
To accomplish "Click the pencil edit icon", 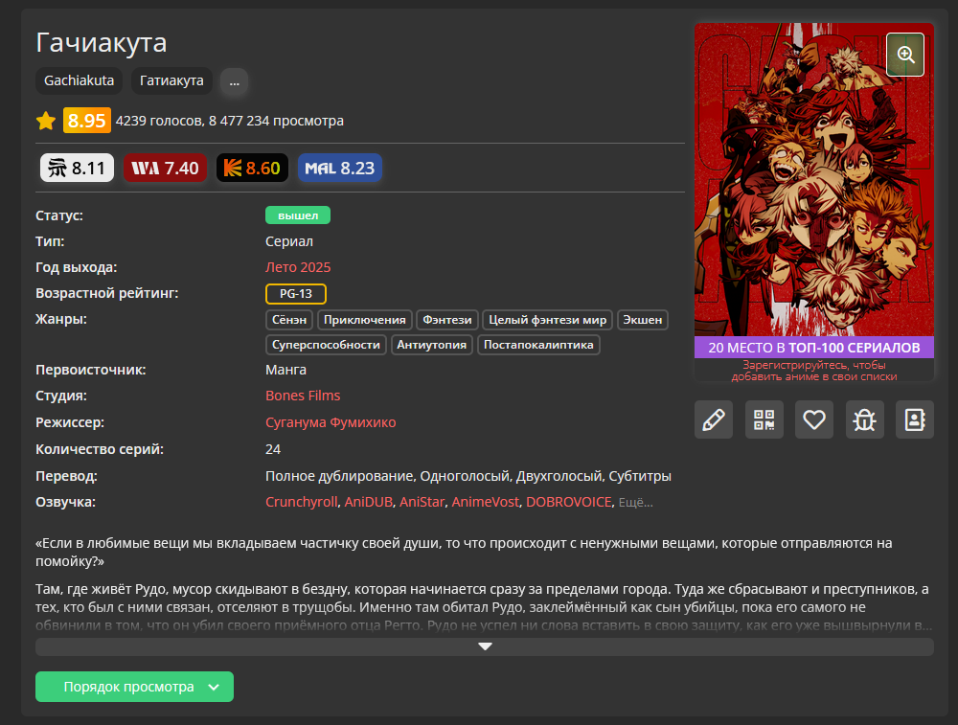I will coord(713,419).
